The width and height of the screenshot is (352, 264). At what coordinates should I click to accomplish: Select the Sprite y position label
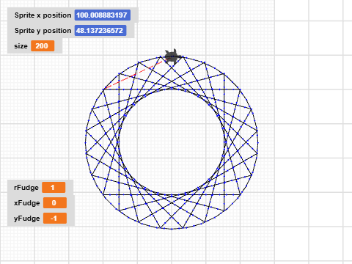(x=43, y=31)
